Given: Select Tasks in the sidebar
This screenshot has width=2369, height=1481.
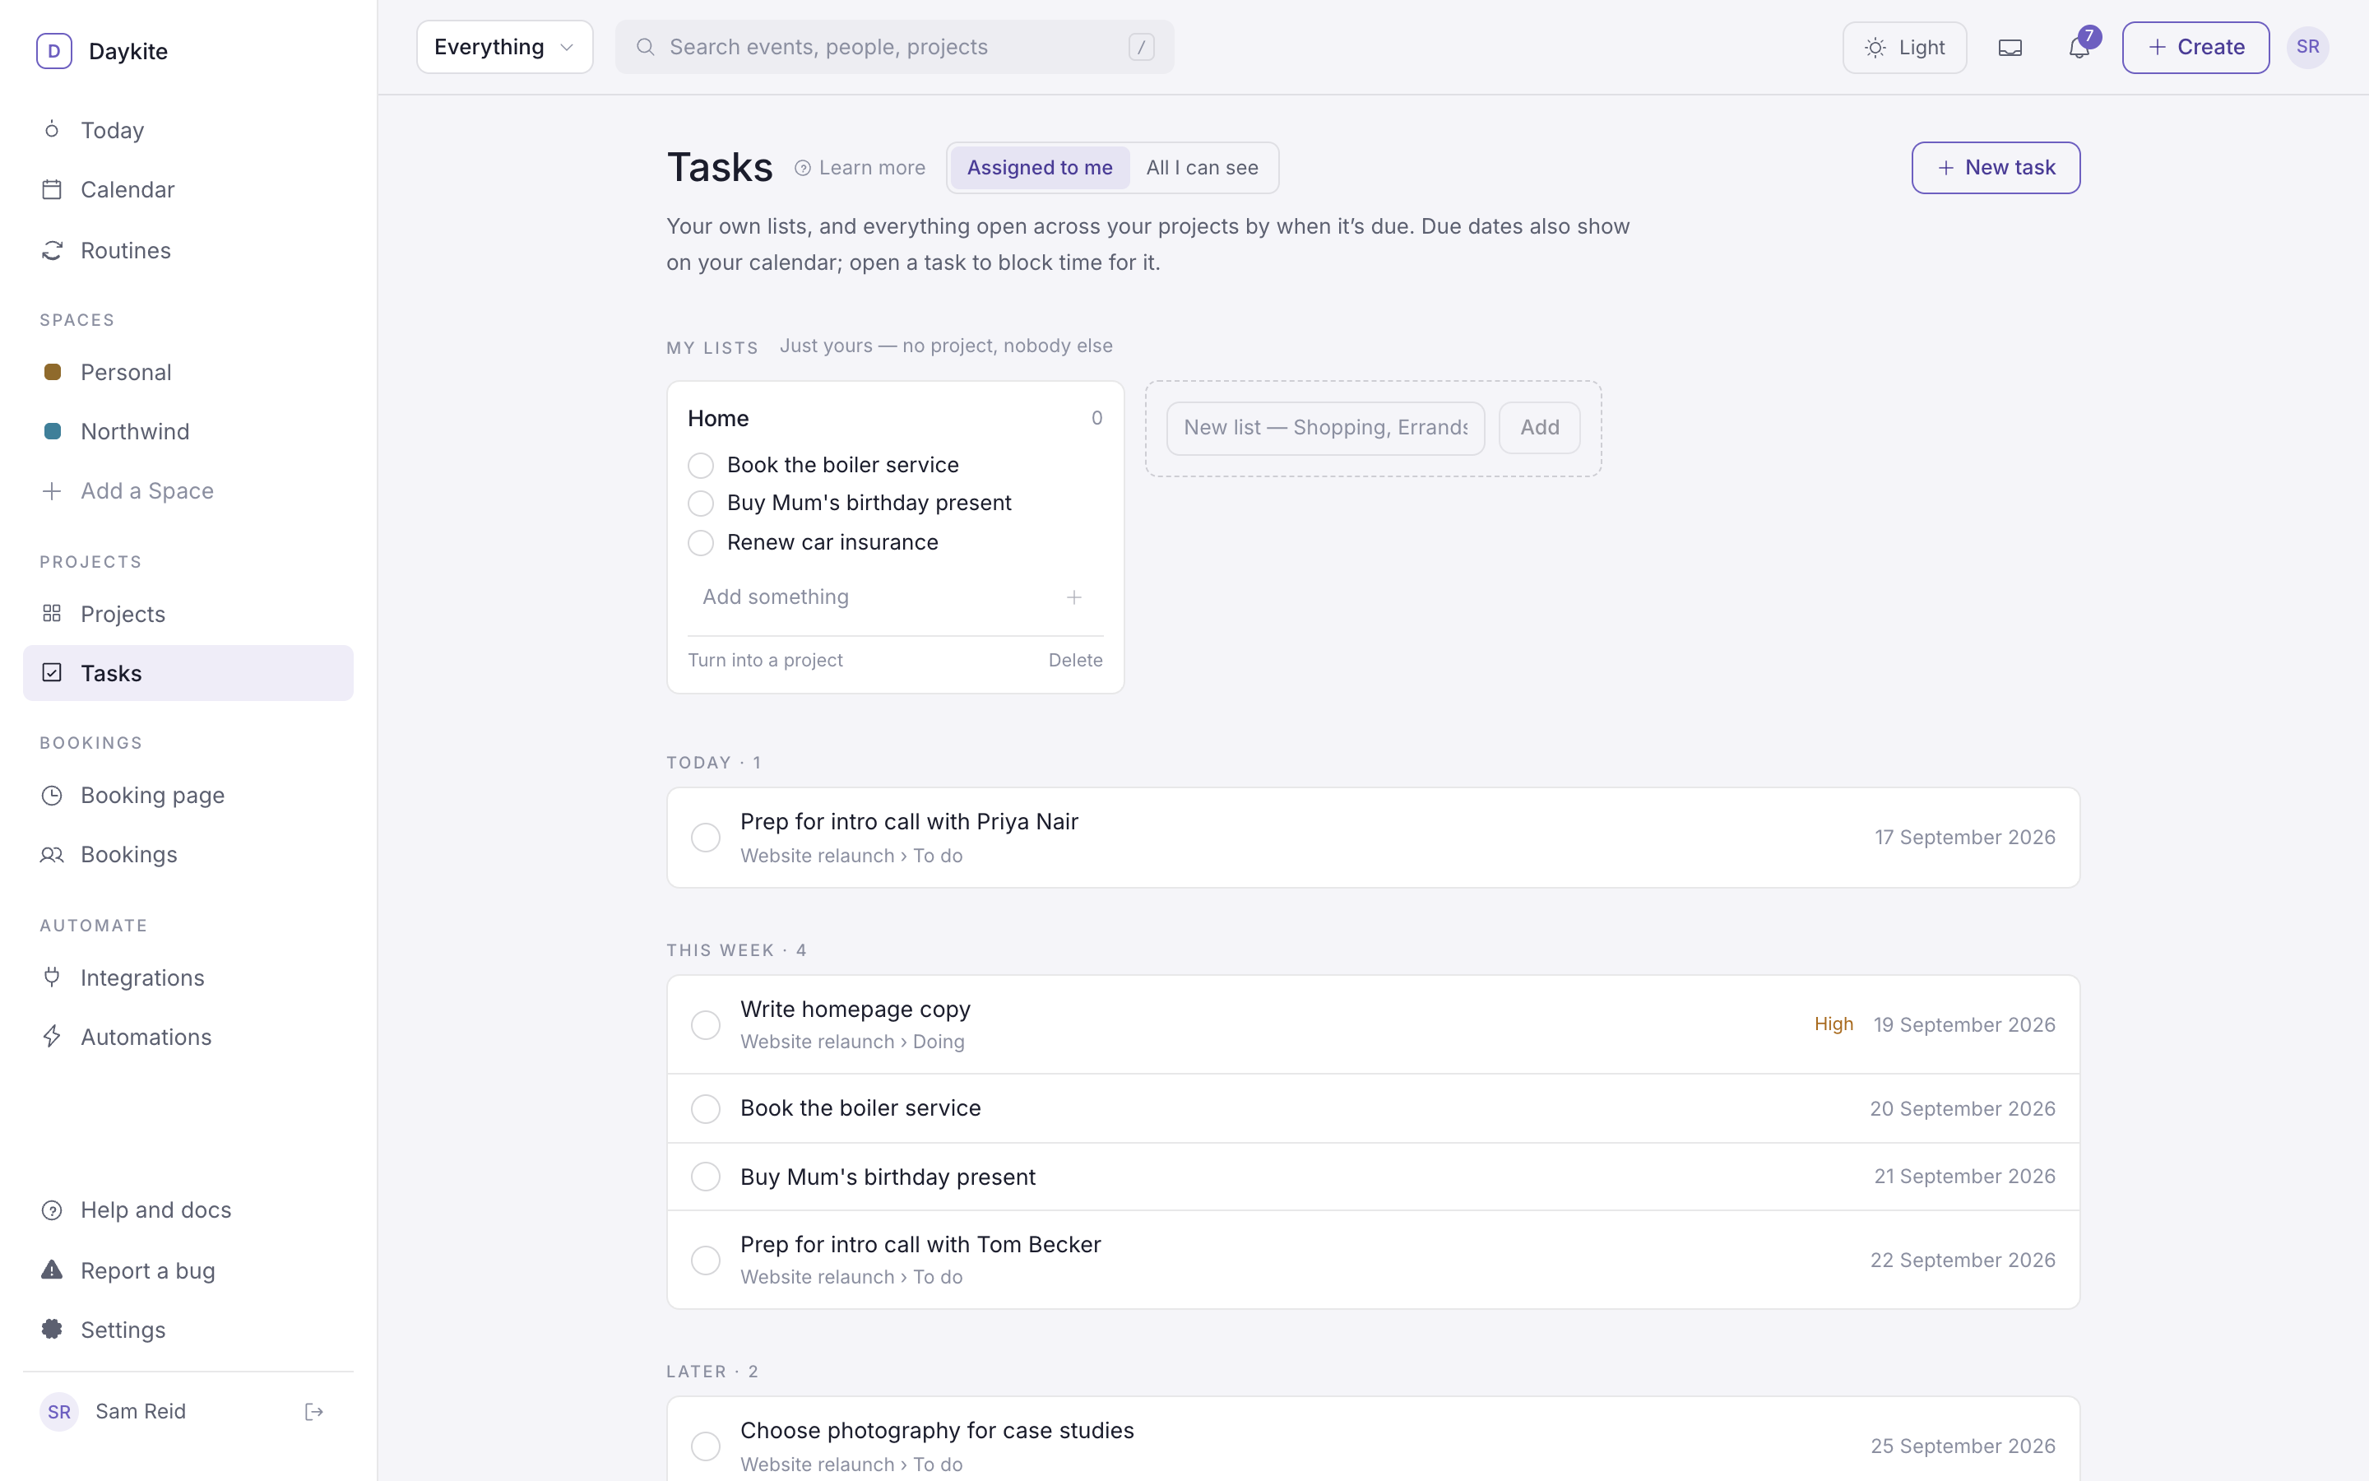Looking at the screenshot, I should [188, 673].
